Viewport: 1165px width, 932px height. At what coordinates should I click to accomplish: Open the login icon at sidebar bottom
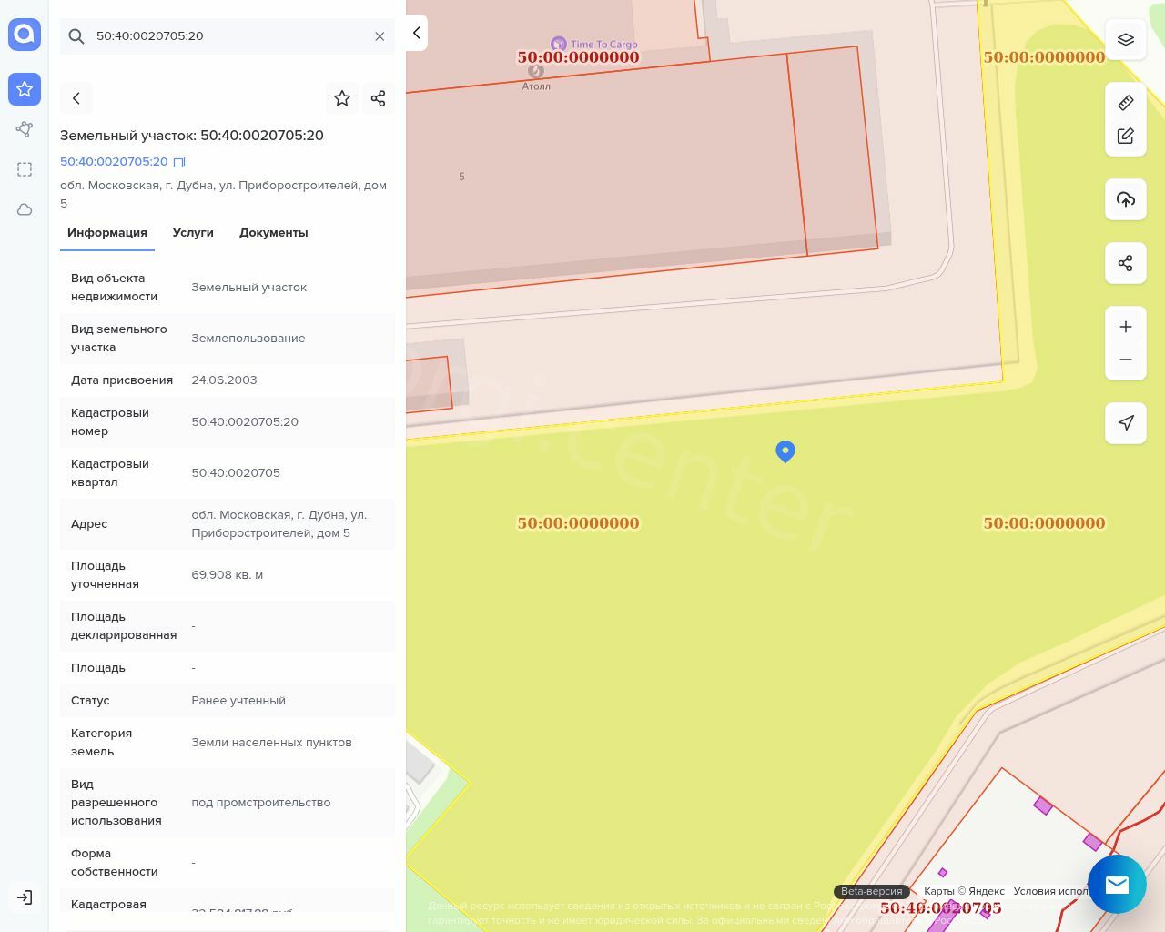pos(25,897)
